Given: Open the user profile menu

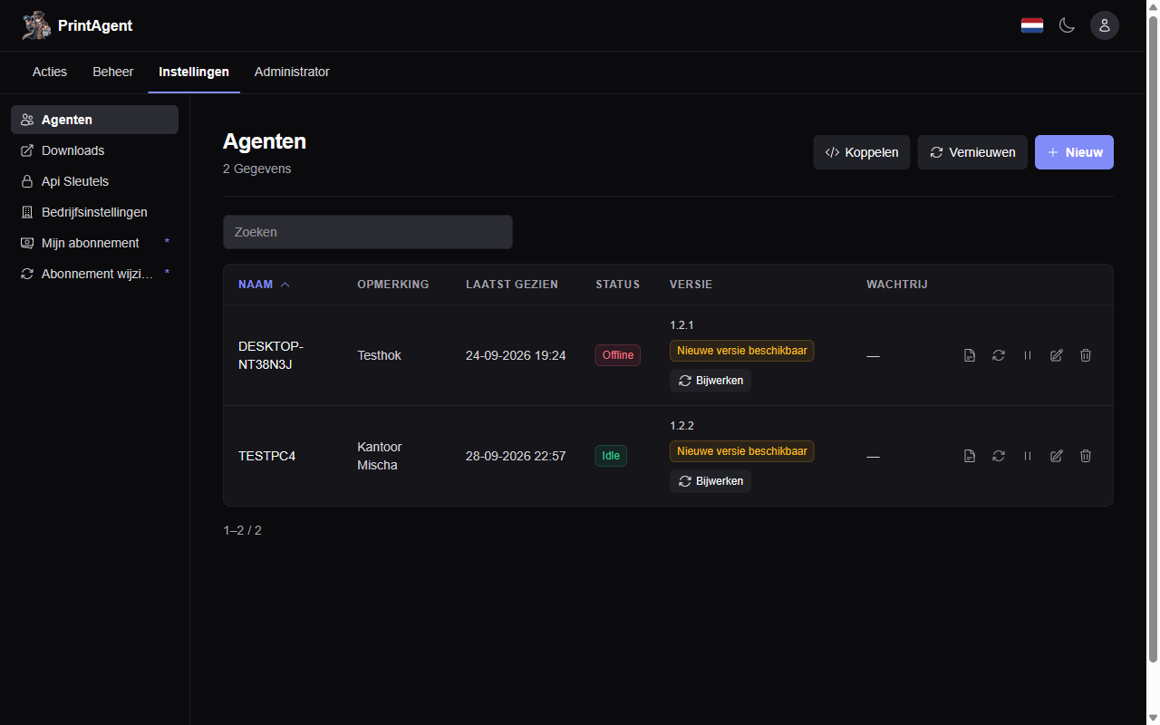Looking at the screenshot, I should tap(1105, 25).
